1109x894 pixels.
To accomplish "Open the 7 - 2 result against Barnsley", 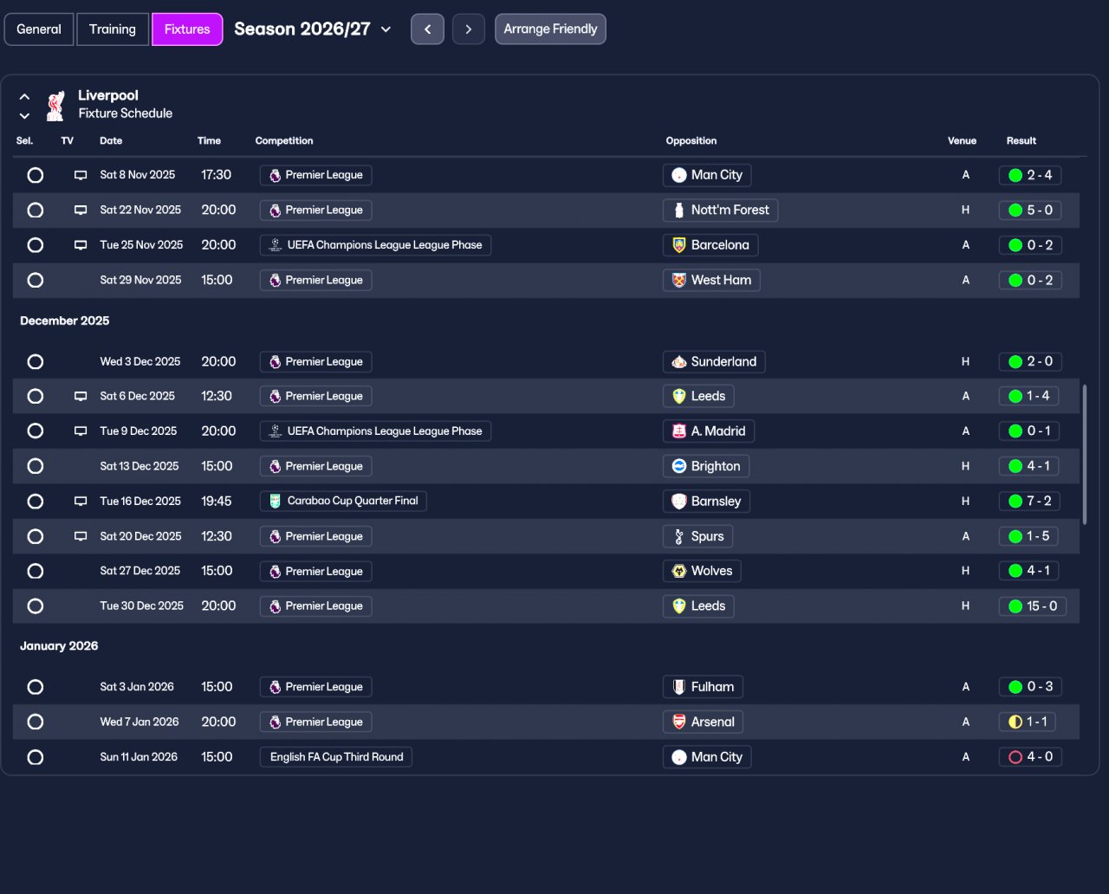I will click(x=1030, y=501).
